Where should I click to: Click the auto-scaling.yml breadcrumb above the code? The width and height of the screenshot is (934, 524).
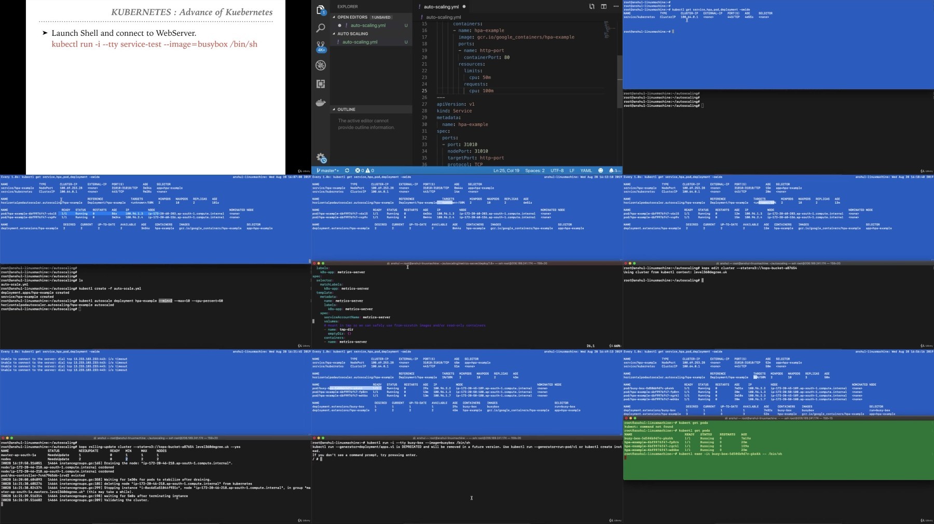pyautogui.click(x=443, y=17)
